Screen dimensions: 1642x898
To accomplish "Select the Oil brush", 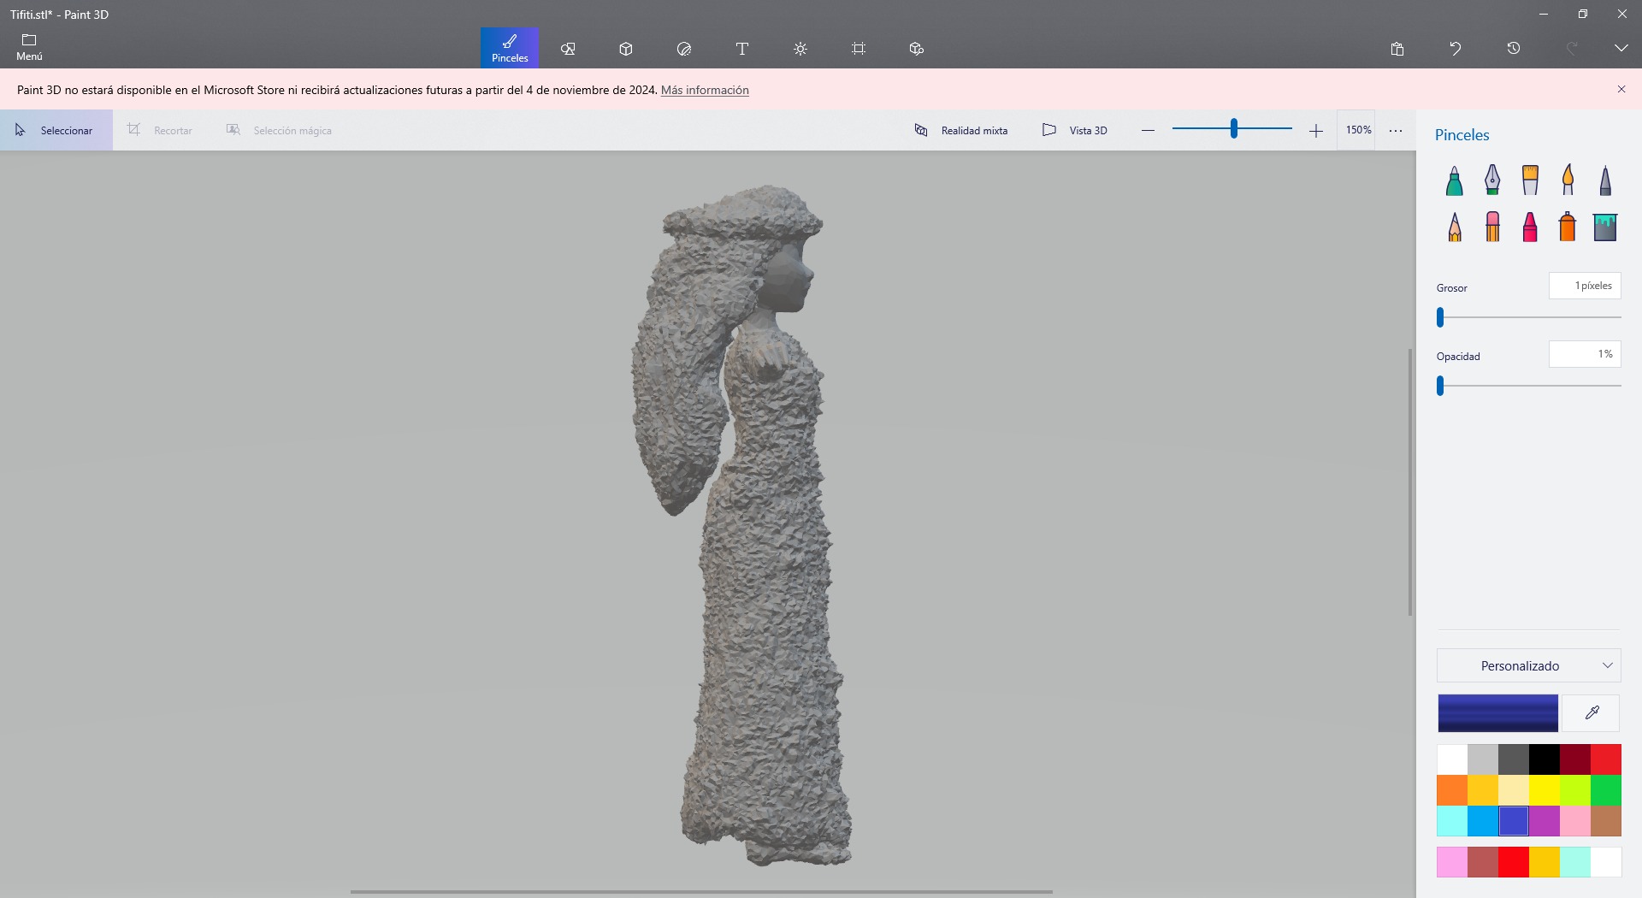I will pos(1530,180).
